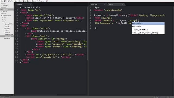This screenshot has height=98, width=174.
Task: Select 'call_user_func_array' autocomplete suggestion
Action: pos(148,33)
